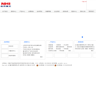Image resolution: width=96 pixels, height=96 pixels.
Task: Open 工程机械 product category
Action: point(58,45)
